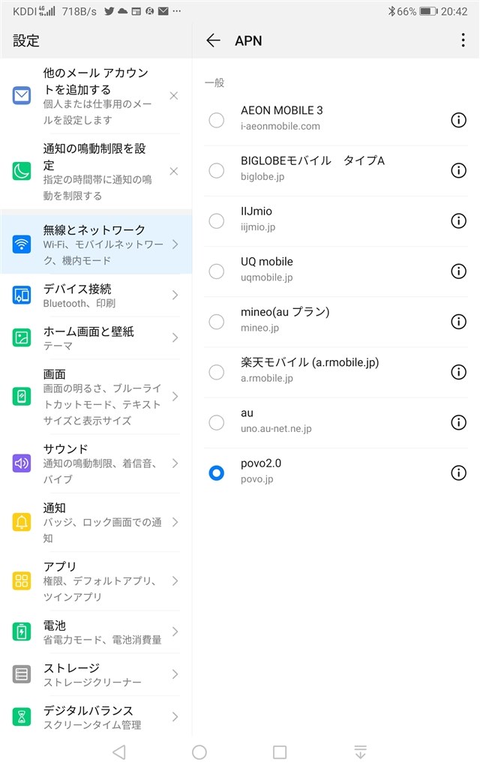This screenshot has height=768, width=480.
Task: Tap the デバイス接続 device icon
Action: tap(22, 295)
